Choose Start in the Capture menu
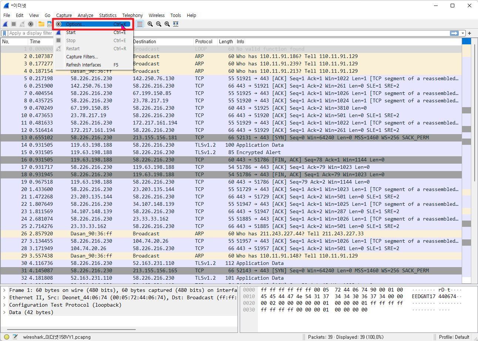This screenshot has width=478, height=341. tap(93, 33)
